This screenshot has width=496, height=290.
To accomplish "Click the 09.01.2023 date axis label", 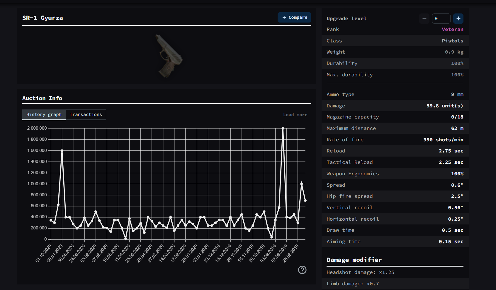I will click(x=55, y=253).
